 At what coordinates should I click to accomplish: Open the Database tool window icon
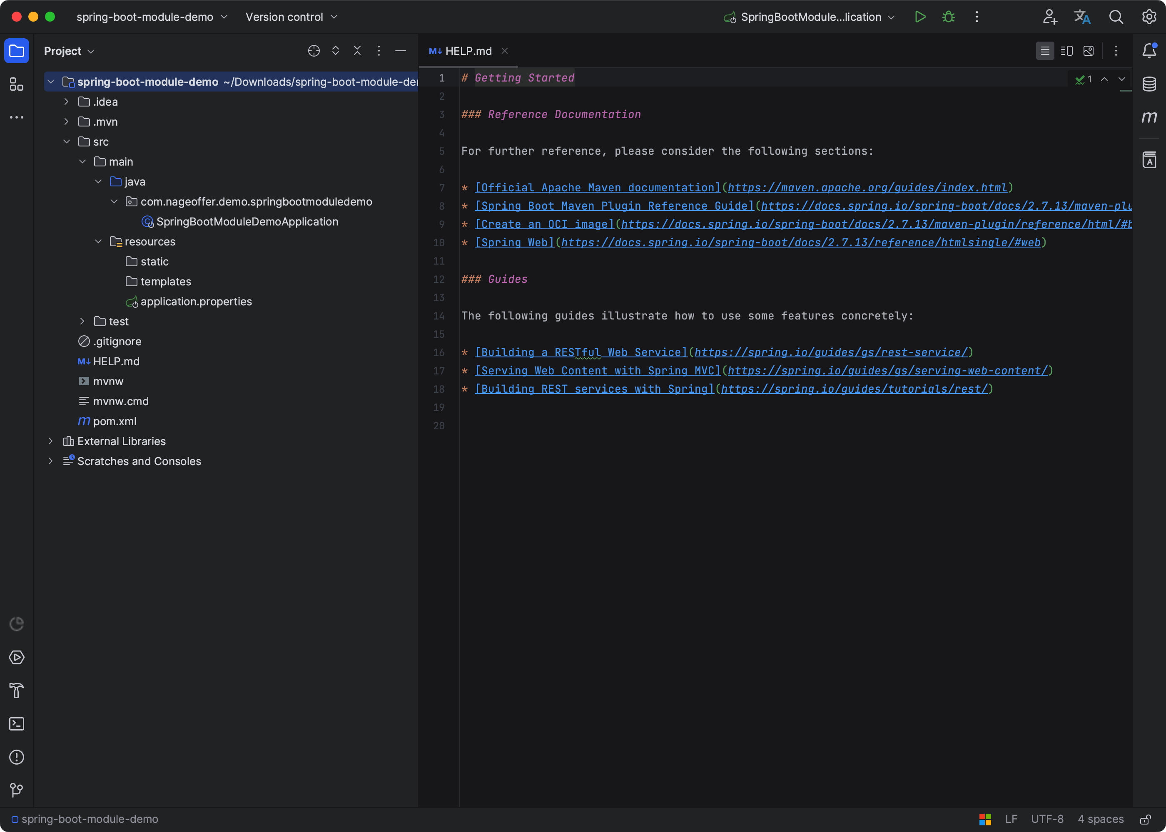1149,84
